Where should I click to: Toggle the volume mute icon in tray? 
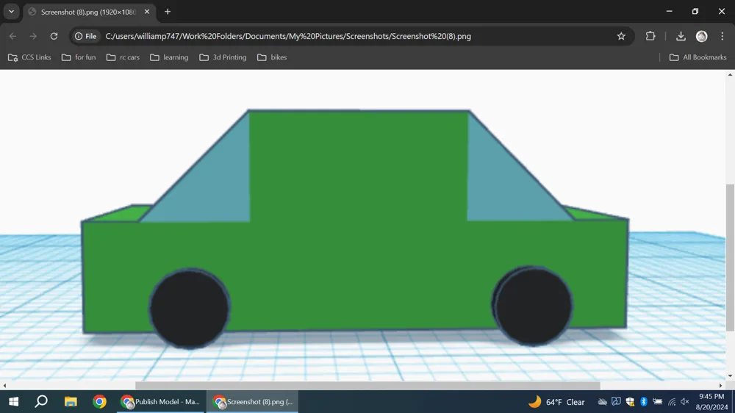pyautogui.click(x=685, y=402)
